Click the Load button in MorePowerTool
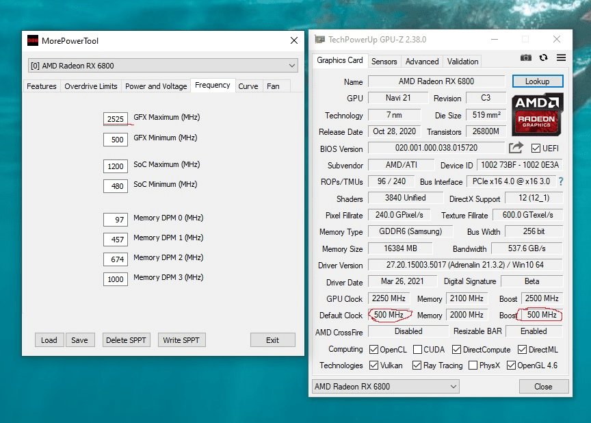The image size is (591, 423). point(49,340)
